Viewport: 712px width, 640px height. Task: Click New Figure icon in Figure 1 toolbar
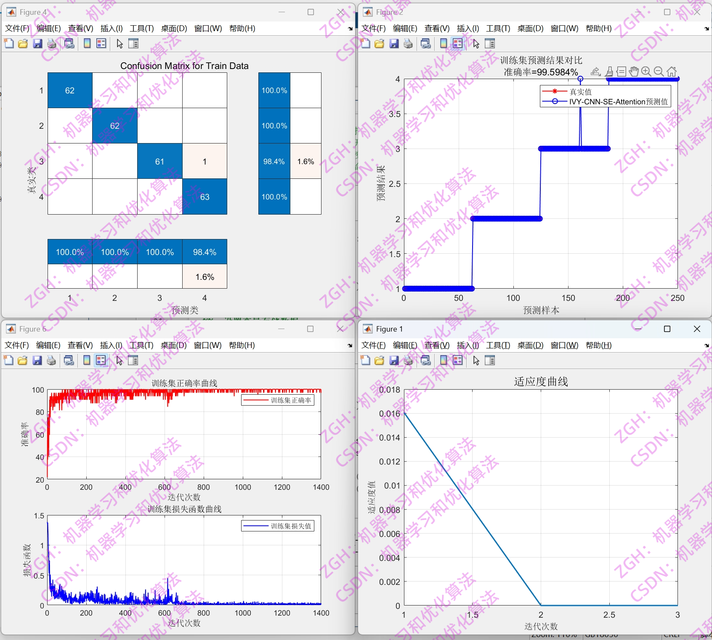(366, 360)
